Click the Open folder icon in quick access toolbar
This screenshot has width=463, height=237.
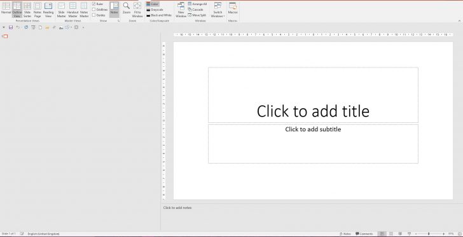pos(47,27)
